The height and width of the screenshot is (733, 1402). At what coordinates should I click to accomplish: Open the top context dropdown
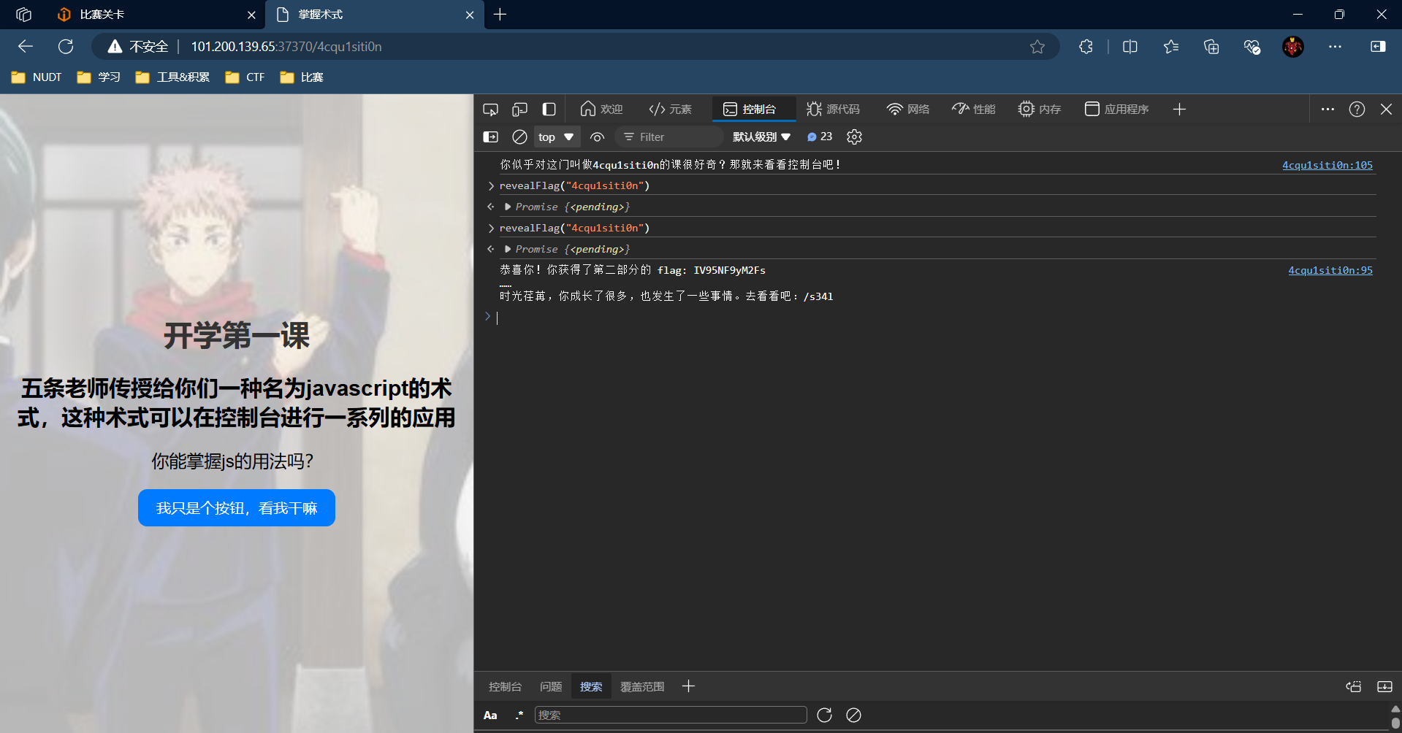(x=556, y=137)
